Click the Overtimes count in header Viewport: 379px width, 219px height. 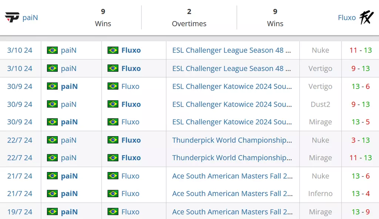click(x=189, y=11)
